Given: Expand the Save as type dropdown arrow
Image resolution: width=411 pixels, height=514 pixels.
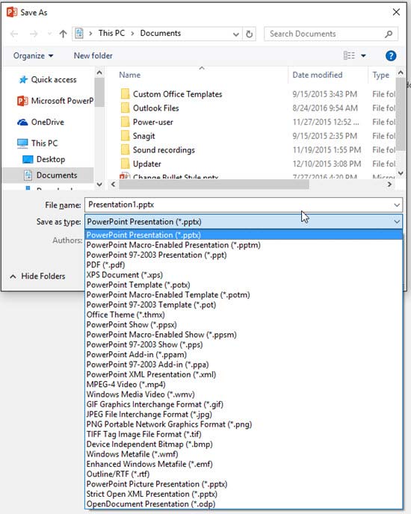Looking at the screenshot, I should pos(397,222).
